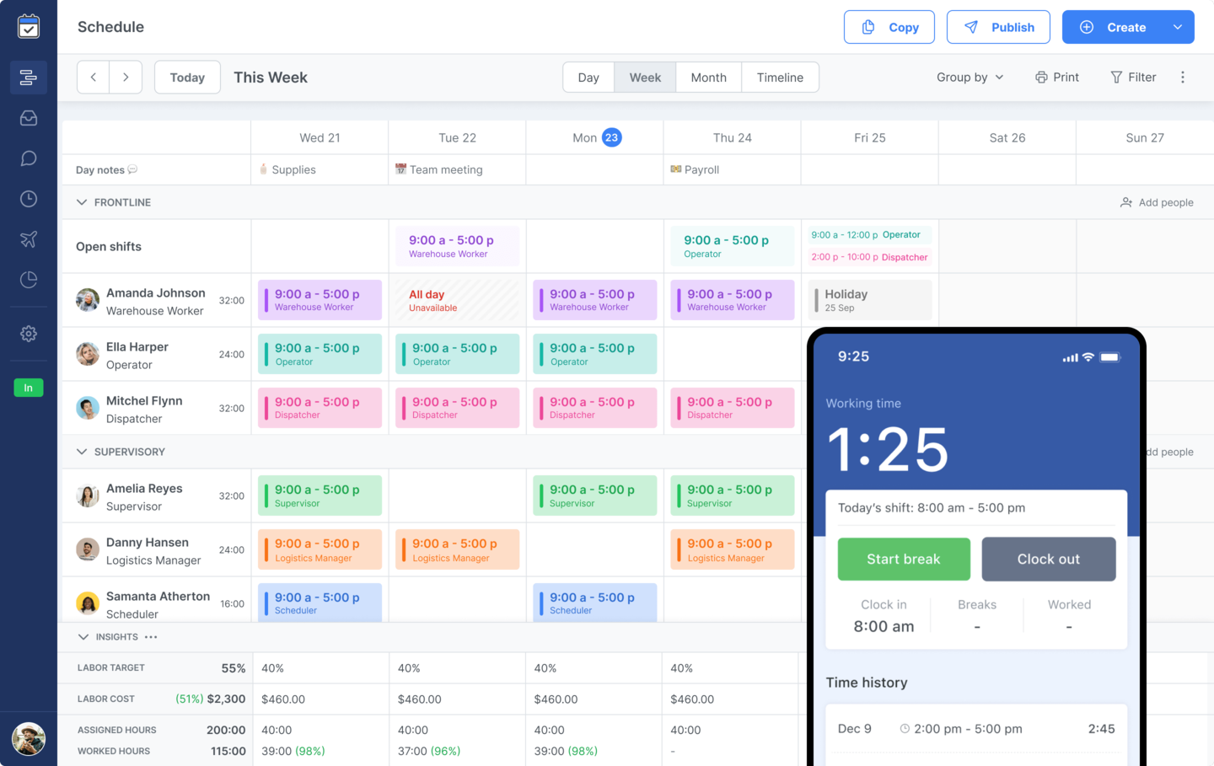Switch to Month view

pyautogui.click(x=708, y=77)
